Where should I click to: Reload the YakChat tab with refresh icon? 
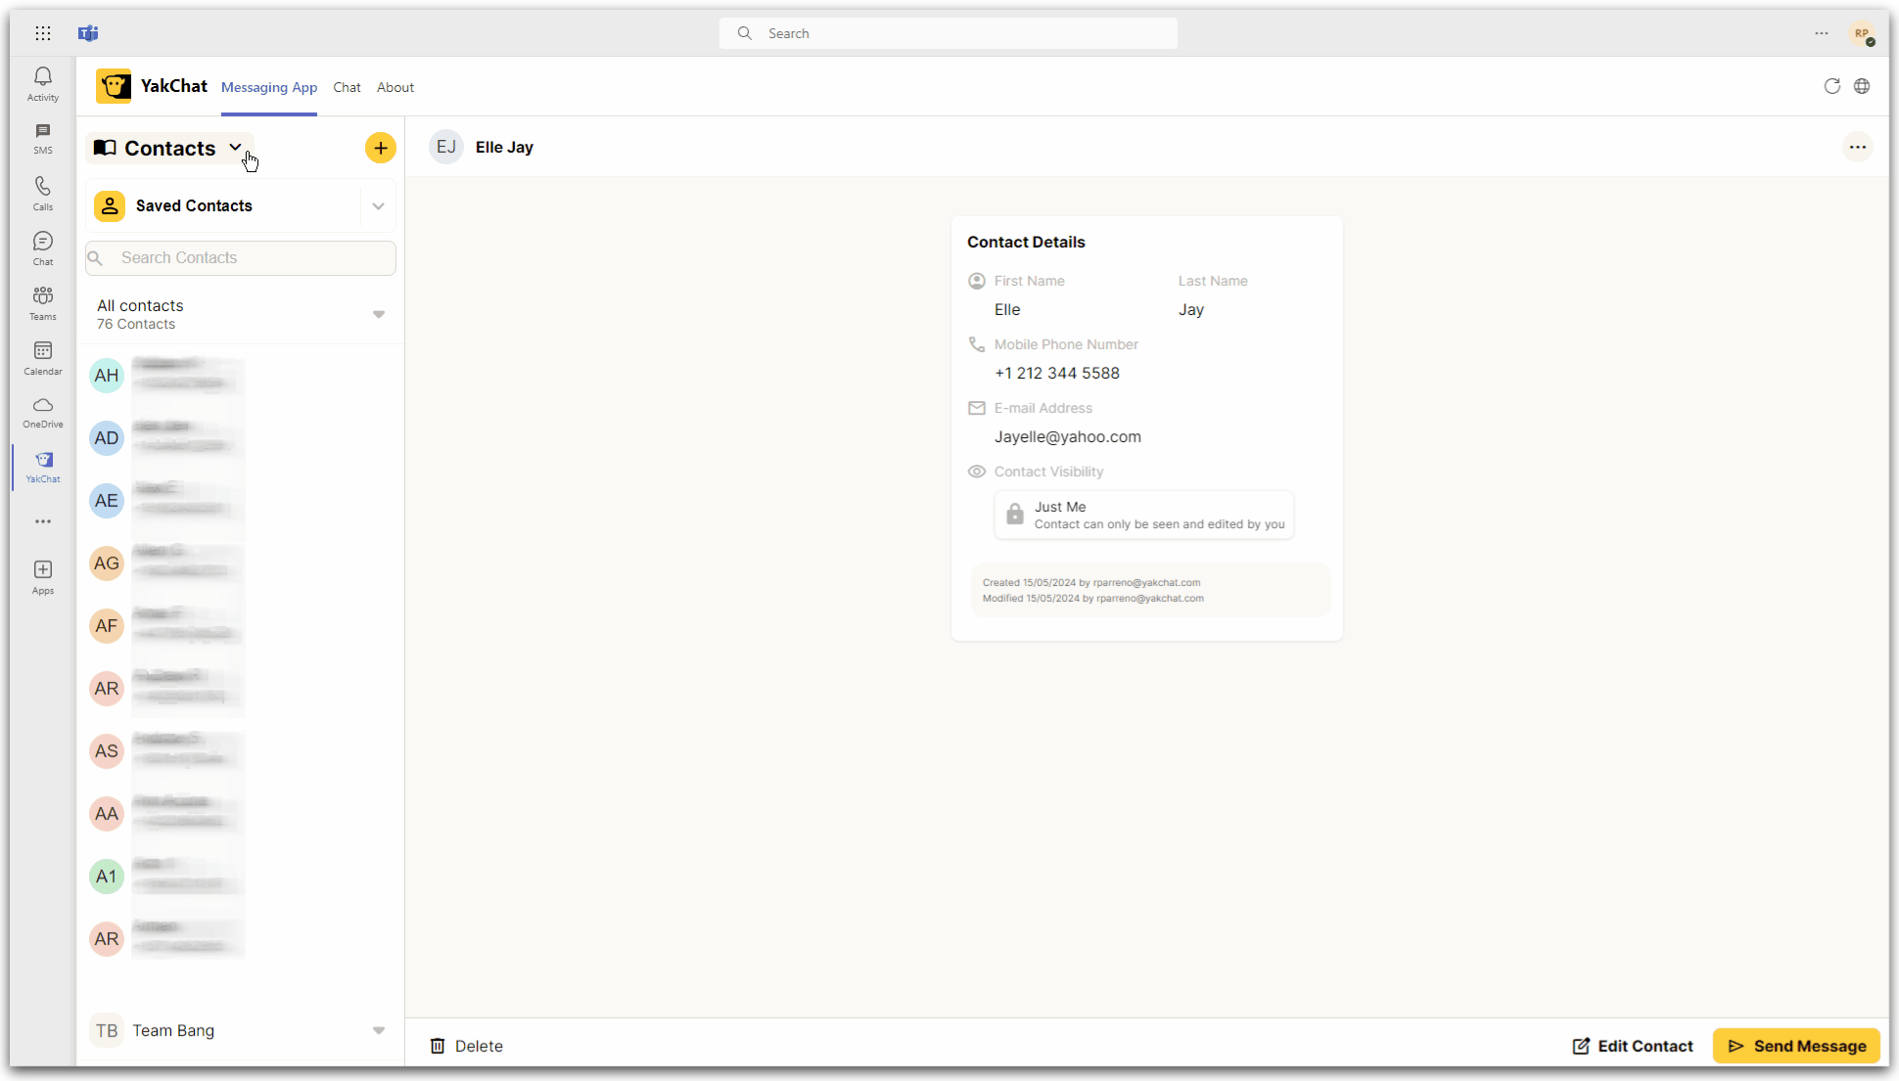click(x=1831, y=86)
